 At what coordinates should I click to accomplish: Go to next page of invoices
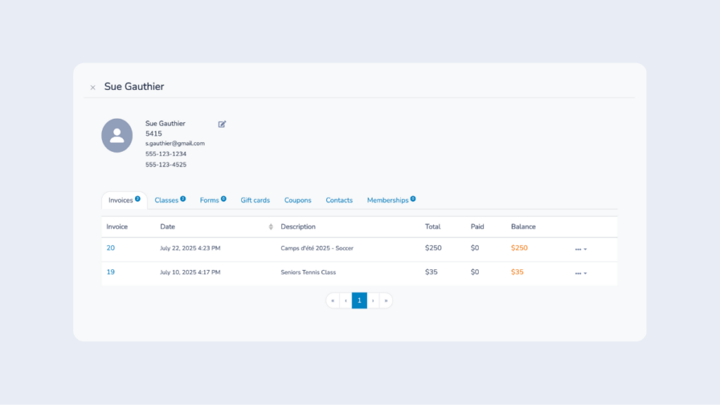pos(373,301)
